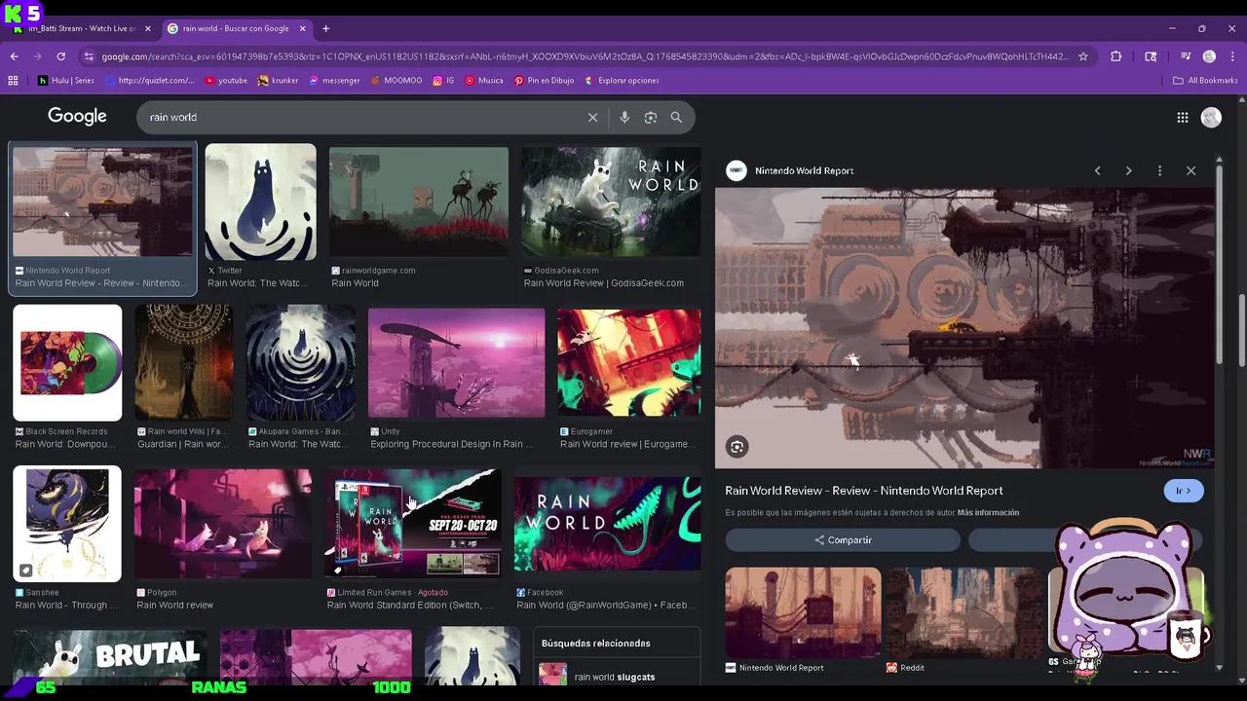Open the Guardian Rain World Wiki thumbnail
1247x701 pixels.
(183, 362)
